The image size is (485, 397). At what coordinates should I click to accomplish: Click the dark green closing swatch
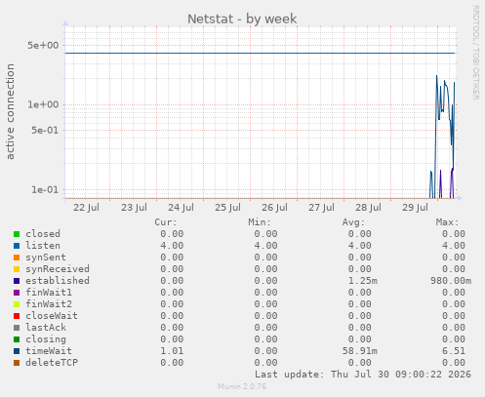pyautogui.click(x=17, y=339)
